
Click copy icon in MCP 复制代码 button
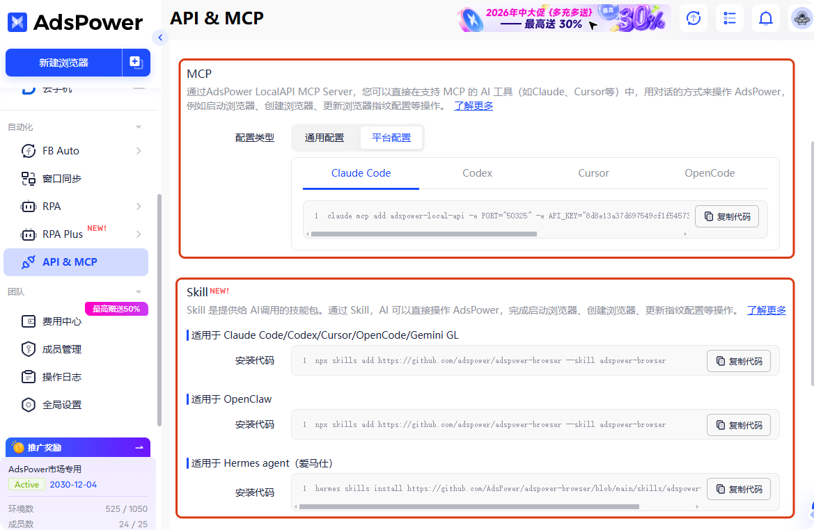[709, 216]
